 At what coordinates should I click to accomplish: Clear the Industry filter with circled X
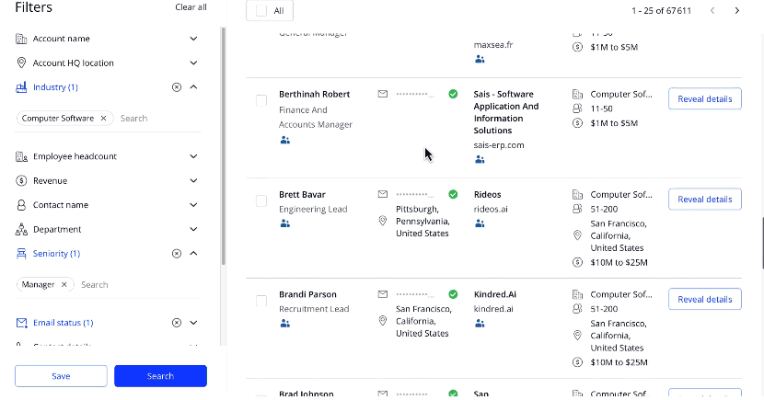click(177, 87)
